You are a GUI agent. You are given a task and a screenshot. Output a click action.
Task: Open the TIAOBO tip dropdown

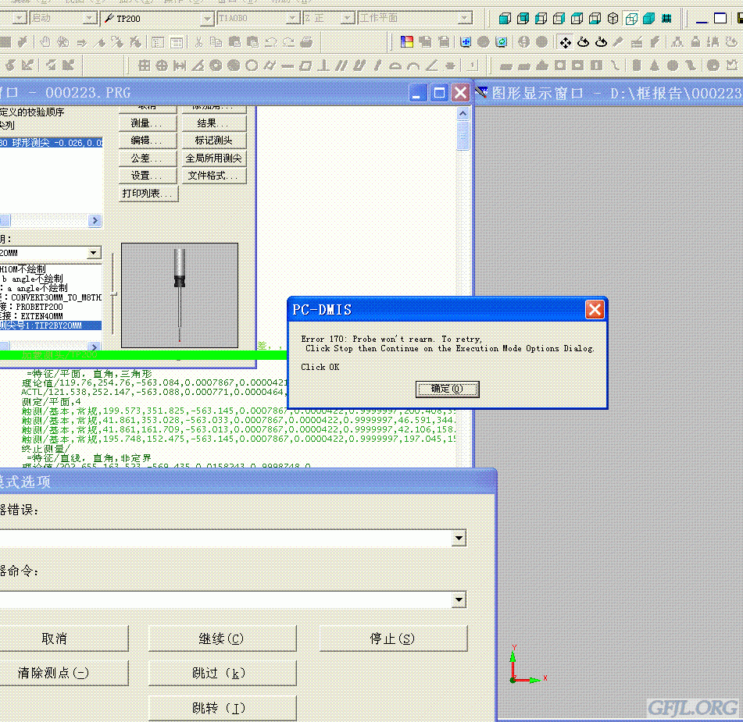tap(293, 19)
